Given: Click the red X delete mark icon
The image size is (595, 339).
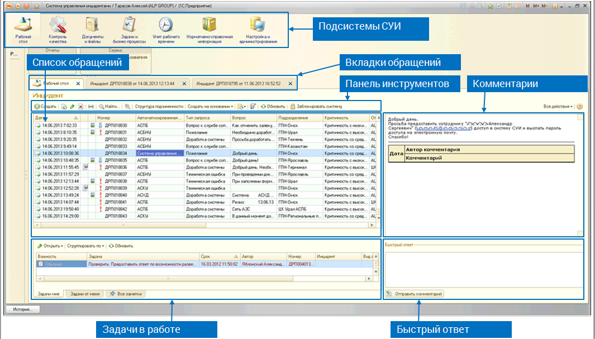Looking at the screenshot, I should click(80, 107).
